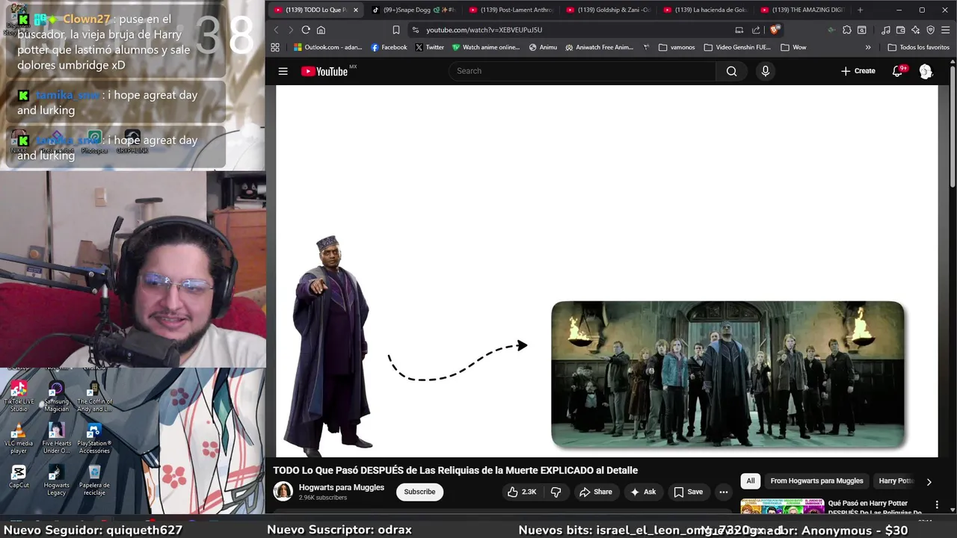Click the Brave Shields lion icon
This screenshot has height=538, width=957.
(x=776, y=30)
